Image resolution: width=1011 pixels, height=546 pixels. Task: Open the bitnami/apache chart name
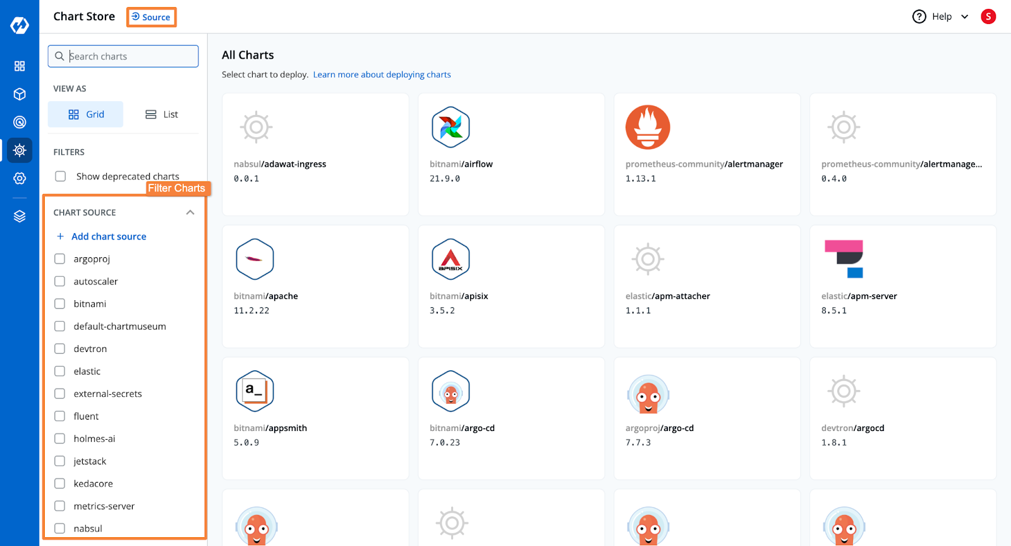click(x=266, y=296)
